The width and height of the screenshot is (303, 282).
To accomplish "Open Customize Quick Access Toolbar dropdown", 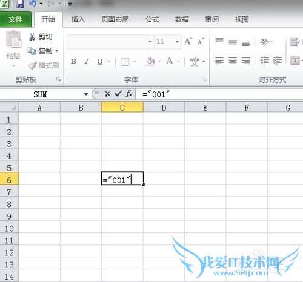I will [x=70, y=4].
